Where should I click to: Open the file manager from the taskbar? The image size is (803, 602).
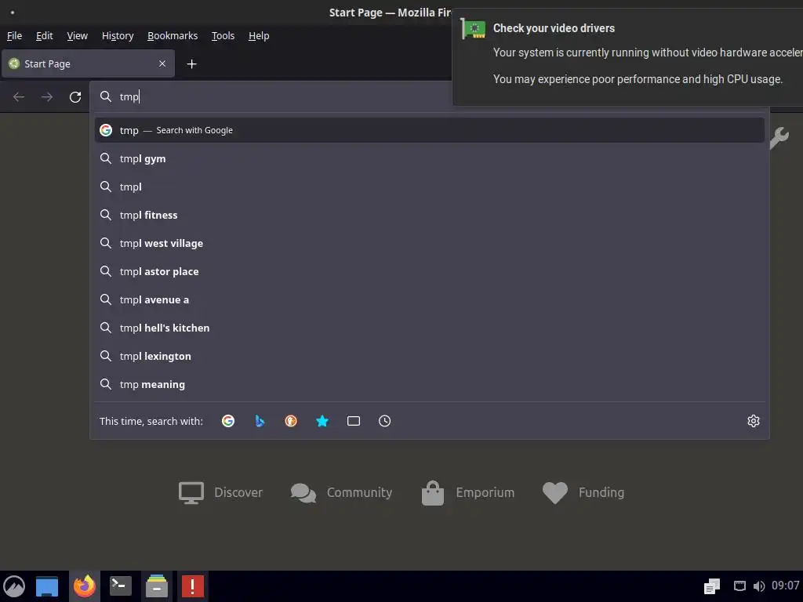coord(157,586)
